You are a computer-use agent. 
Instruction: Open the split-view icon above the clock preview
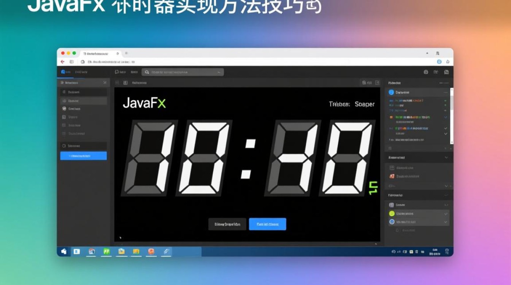[126, 82]
